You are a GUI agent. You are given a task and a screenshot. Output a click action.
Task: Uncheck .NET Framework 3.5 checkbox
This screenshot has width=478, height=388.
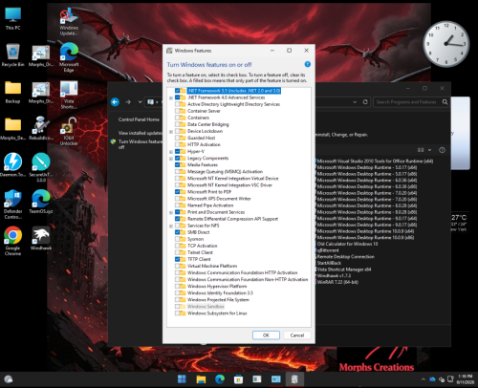(x=177, y=91)
